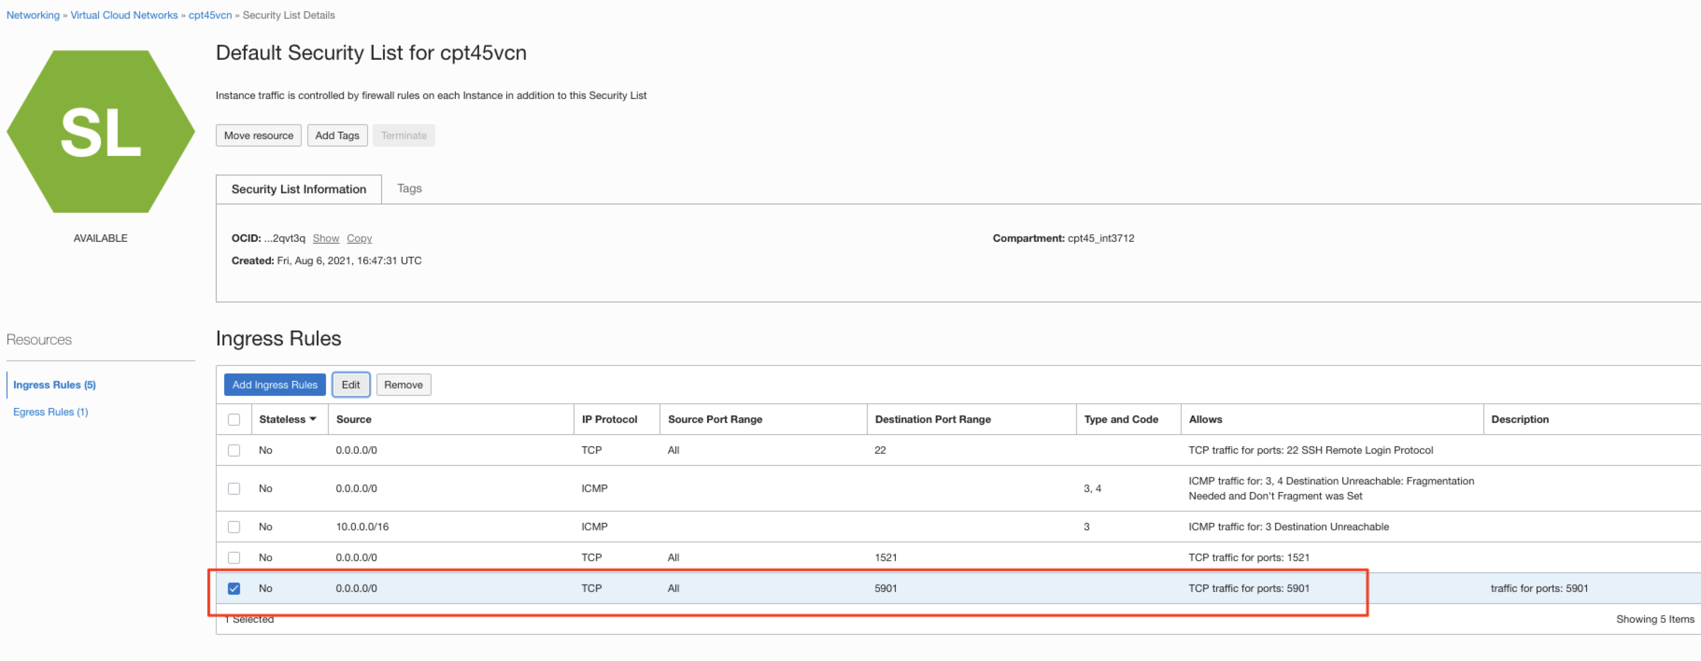Check the port 1521 rule checkbox
Viewport: 1701px width, 661px height.
(x=234, y=557)
